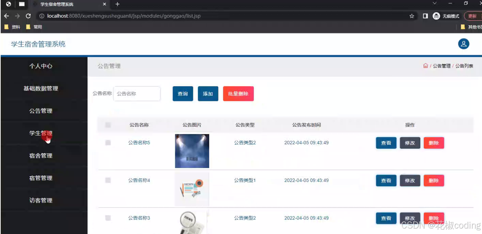Image resolution: width=482 pixels, height=234 pixels.
Task: Open the tab search chevron in the title bar
Action: [x=435, y=3]
